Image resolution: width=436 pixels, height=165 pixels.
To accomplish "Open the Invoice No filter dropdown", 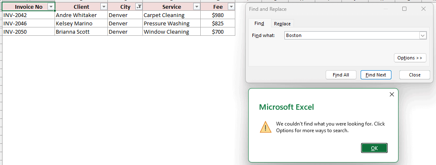I will coord(51,7).
